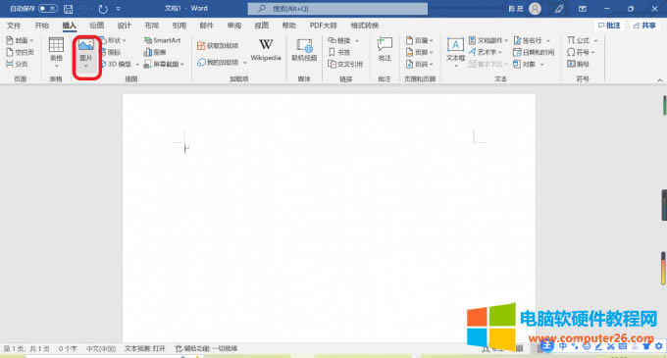667x358 pixels.
Task: Click the save icon in title bar
Action: point(68,9)
